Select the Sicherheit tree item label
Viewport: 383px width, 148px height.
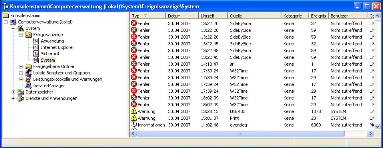tap(50, 54)
